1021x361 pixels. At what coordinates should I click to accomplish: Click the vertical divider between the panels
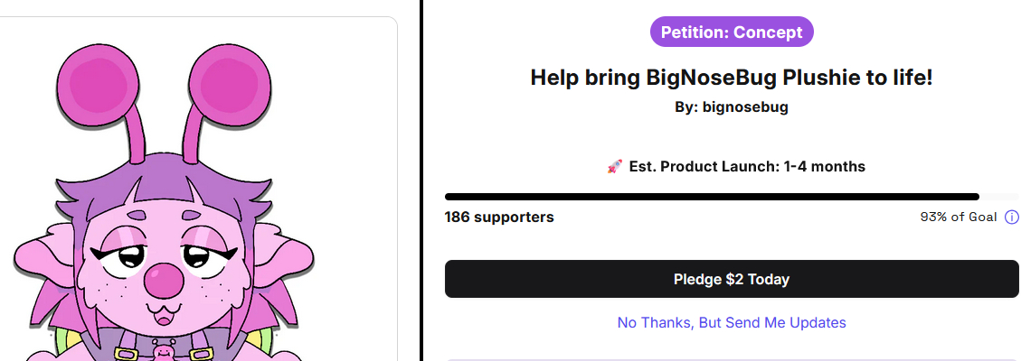point(421,180)
